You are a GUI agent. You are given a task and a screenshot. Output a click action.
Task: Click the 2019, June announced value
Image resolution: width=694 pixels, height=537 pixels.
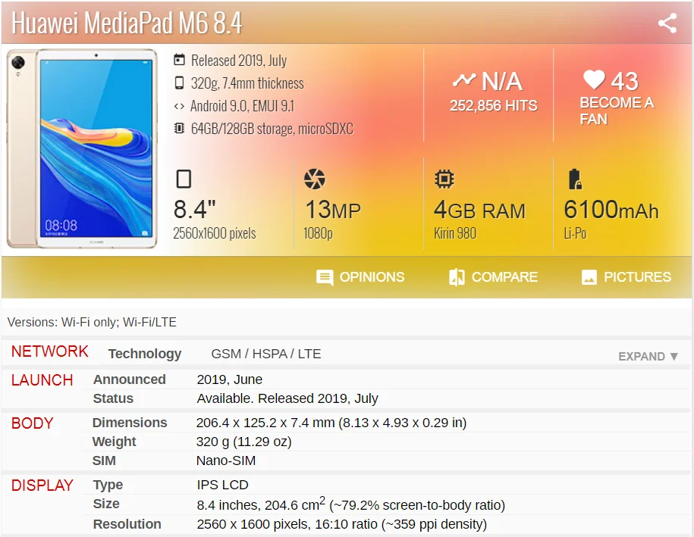click(230, 379)
